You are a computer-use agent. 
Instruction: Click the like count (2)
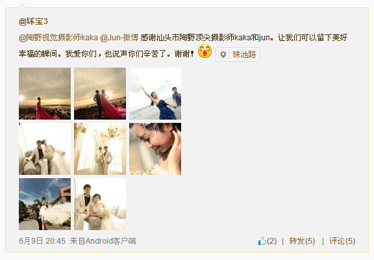tap(271, 241)
